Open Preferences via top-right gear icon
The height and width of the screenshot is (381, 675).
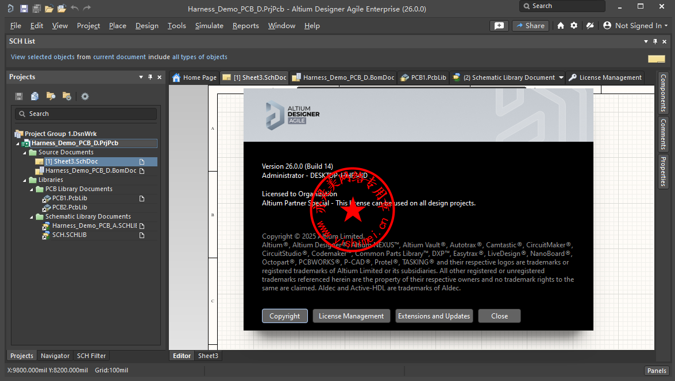click(x=574, y=26)
